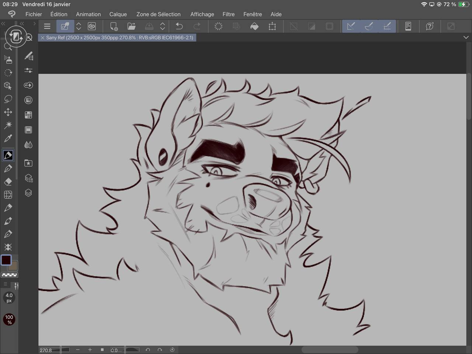Expand the save options up-down arrows
This screenshot has height=354, width=472.
coord(162,26)
